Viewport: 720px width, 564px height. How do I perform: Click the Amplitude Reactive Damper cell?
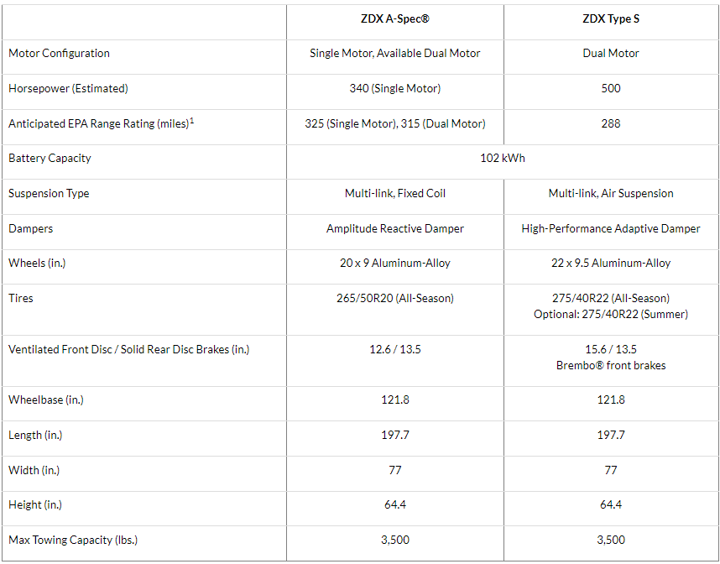[x=394, y=228]
